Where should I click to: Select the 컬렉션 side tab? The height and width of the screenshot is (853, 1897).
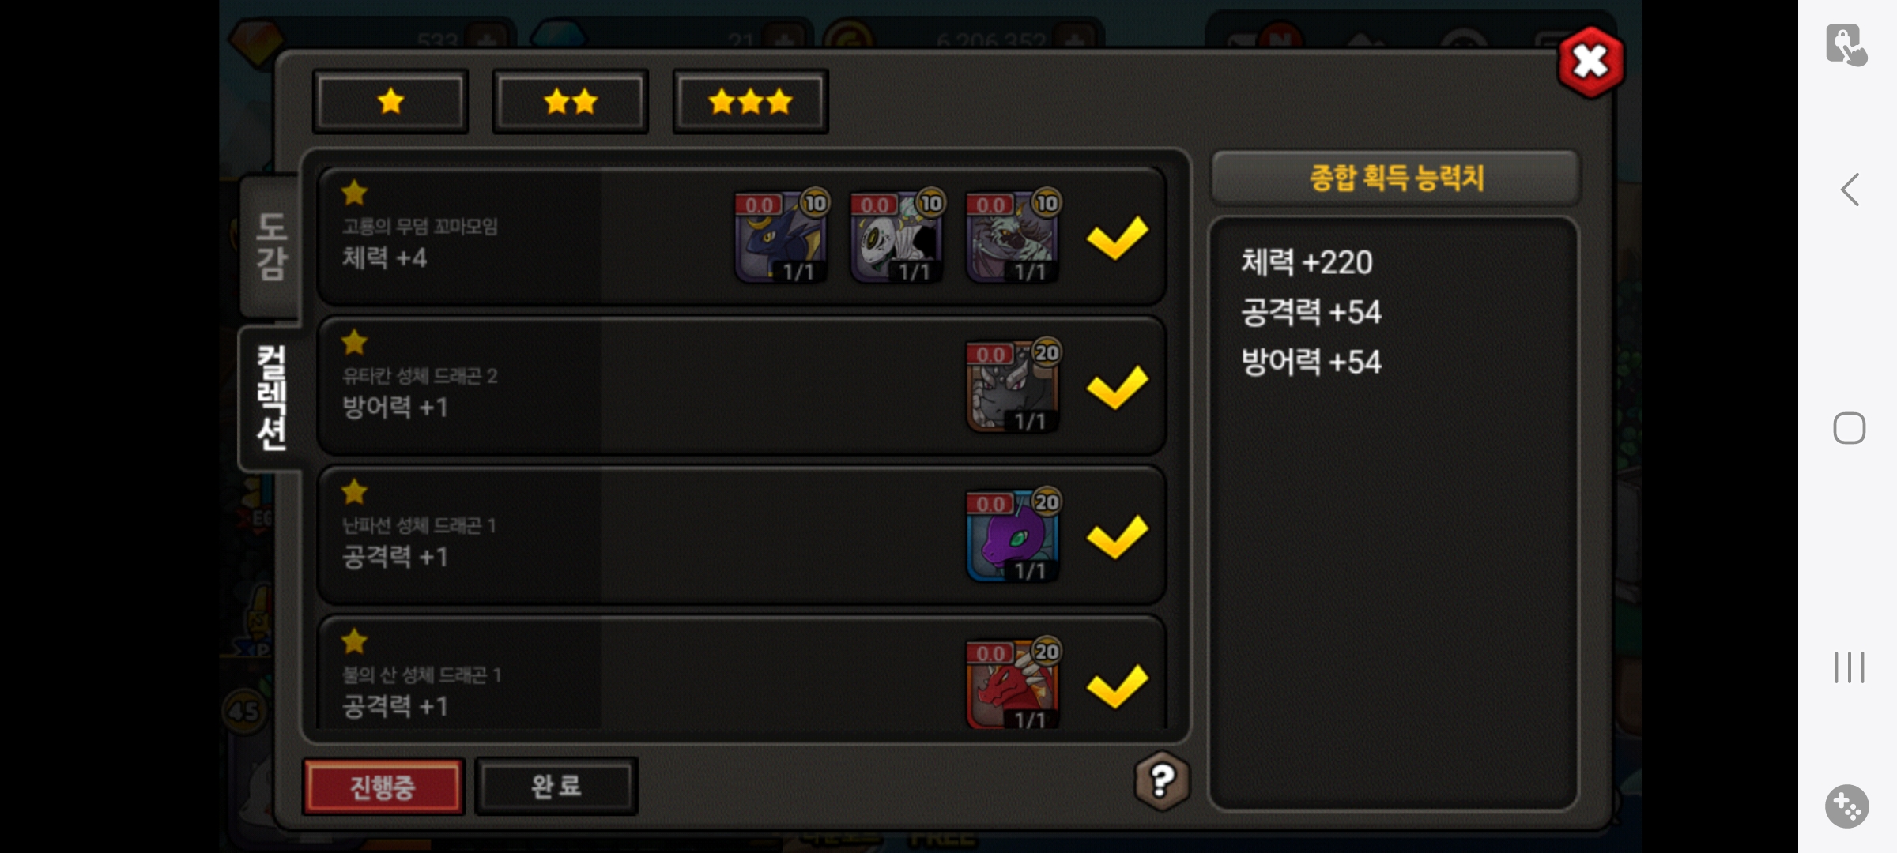point(270,398)
